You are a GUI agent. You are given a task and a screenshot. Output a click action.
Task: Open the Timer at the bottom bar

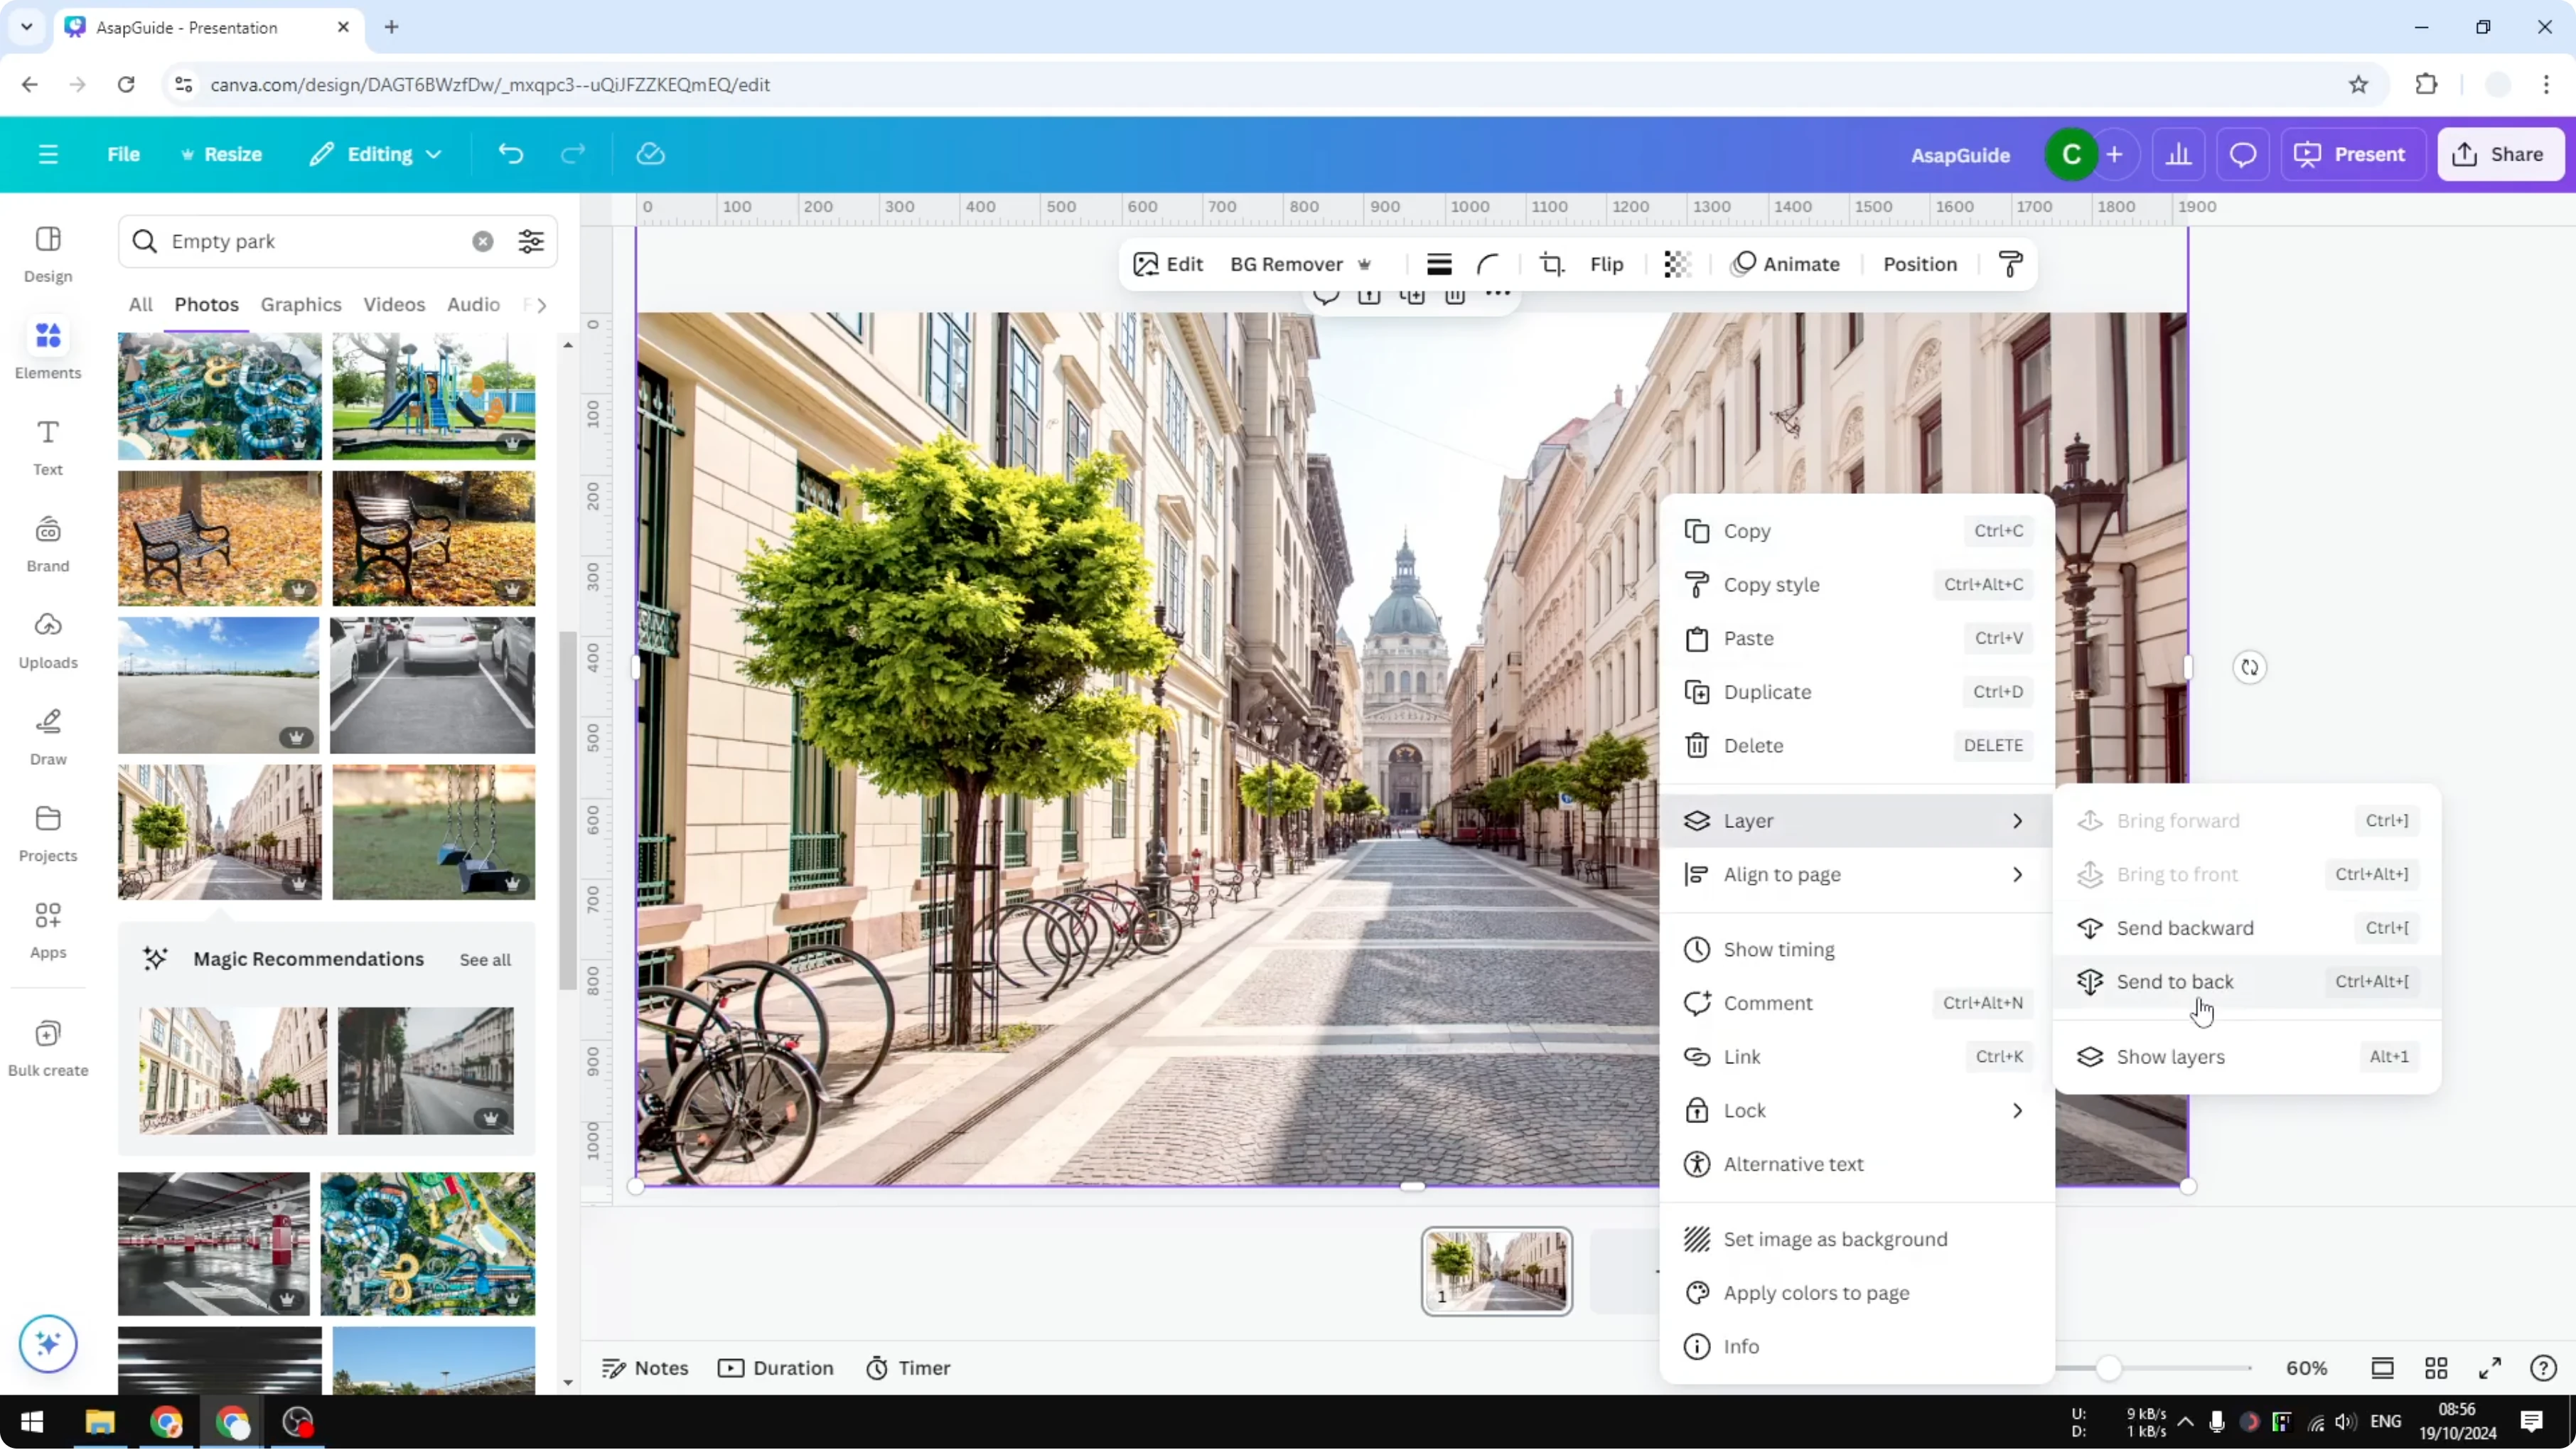pos(908,1368)
